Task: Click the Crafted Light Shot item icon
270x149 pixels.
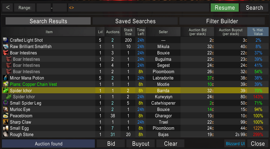Action: point(6,40)
